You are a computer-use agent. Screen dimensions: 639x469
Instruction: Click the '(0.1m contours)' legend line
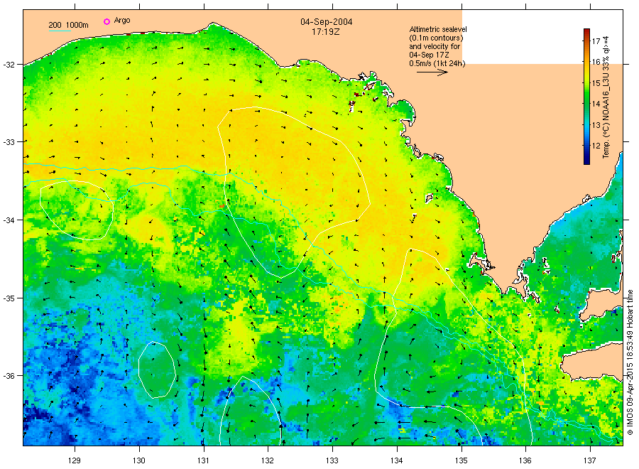click(437, 38)
